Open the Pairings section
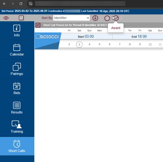 (x=17, y=69)
